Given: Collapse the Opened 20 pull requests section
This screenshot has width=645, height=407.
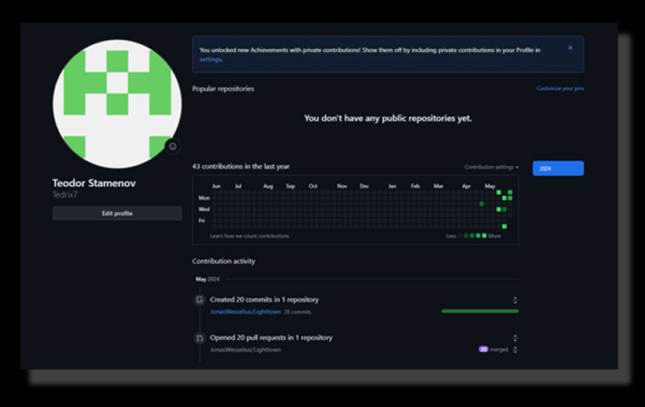Looking at the screenshot, I should pos(515,338).
